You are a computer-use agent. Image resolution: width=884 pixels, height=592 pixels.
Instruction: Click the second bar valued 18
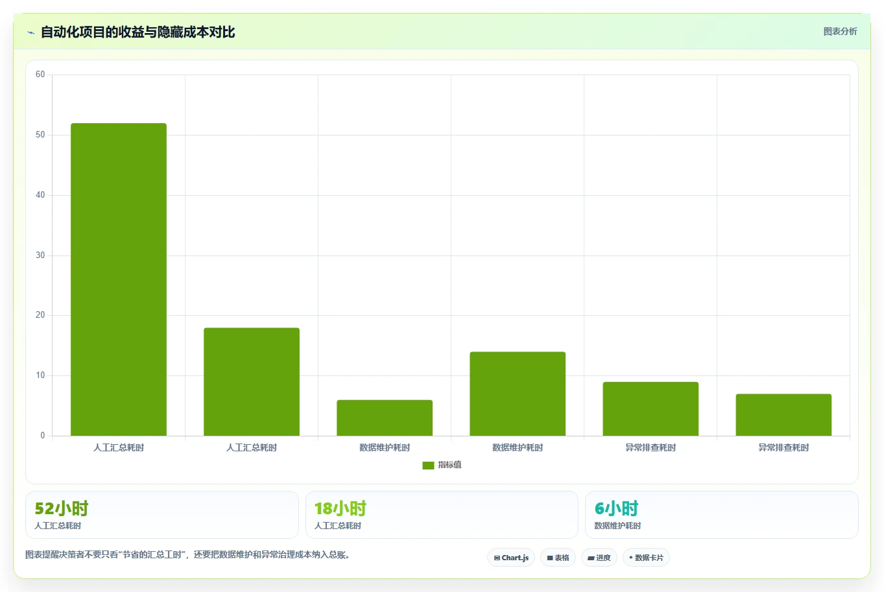tap(252, 382)
